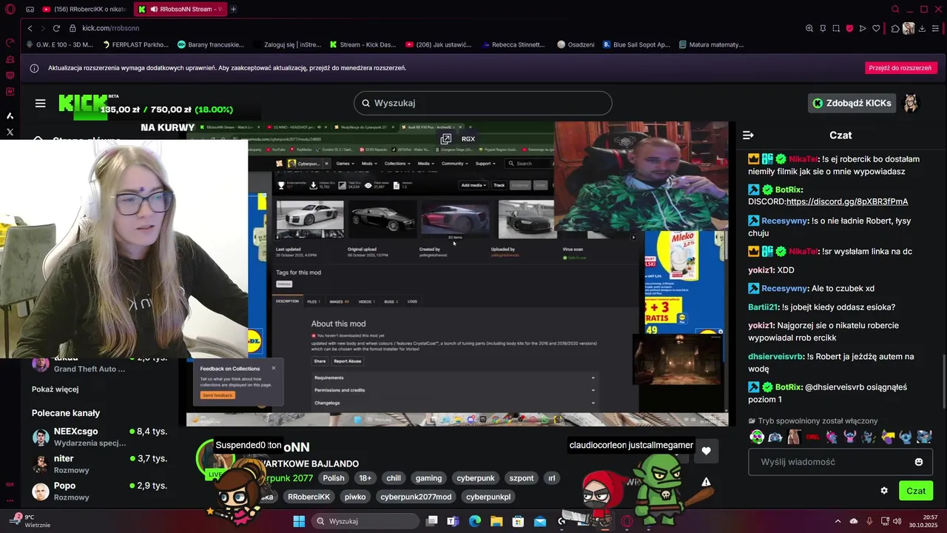Open taskbar weather widget 9°C Wietrznie
The width and height of the screenshot is (947, 533).
click(x=31, y=520)
